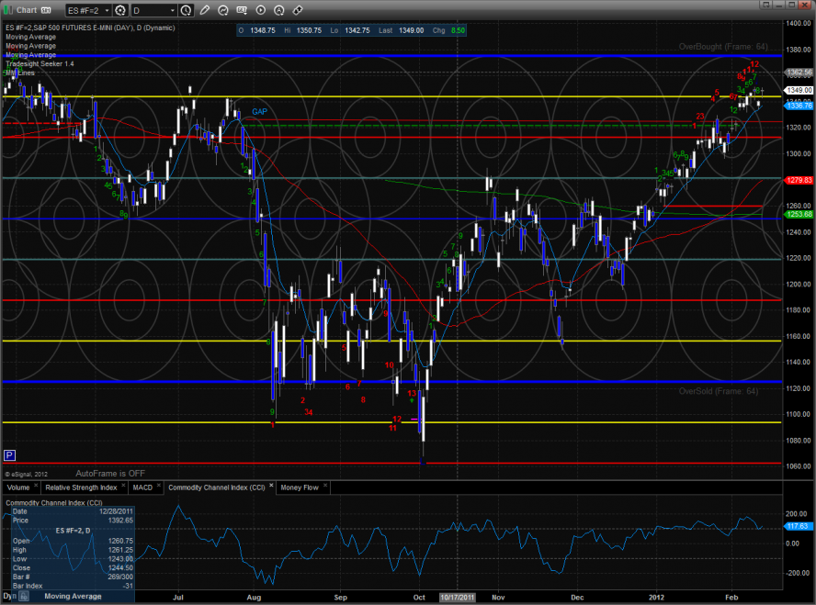The image size is (816, 605).
Task: Open the alerts circle-A icon
Action: point(279,10)
